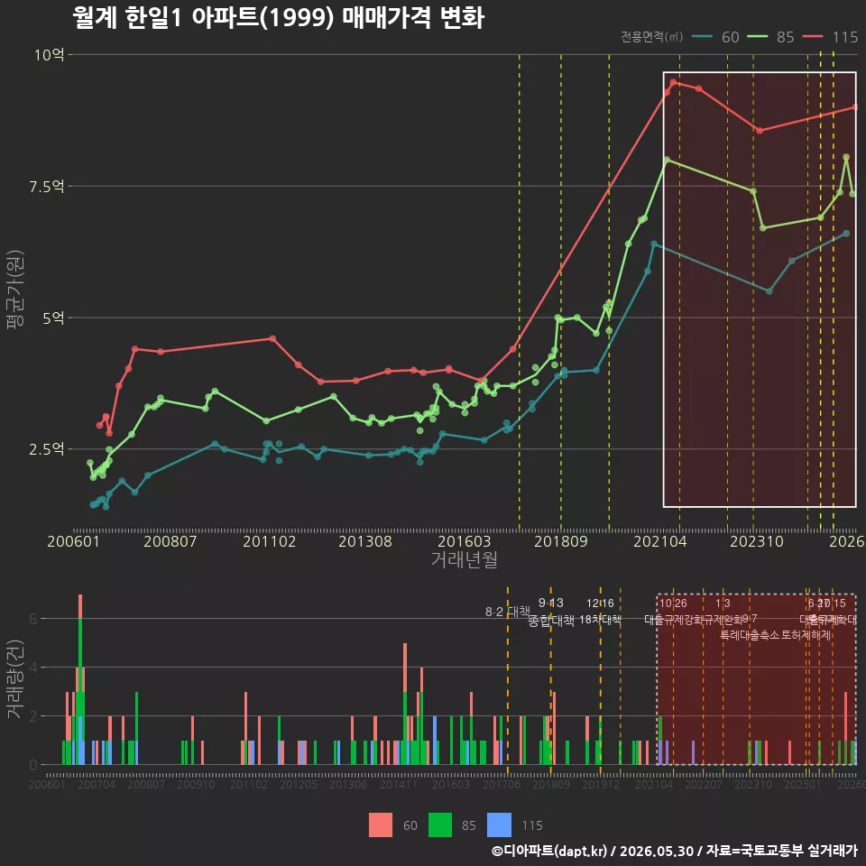Click 201603 on the price chart axis
The height and width of the screenshot is (866, 866).
coord(464,541)
